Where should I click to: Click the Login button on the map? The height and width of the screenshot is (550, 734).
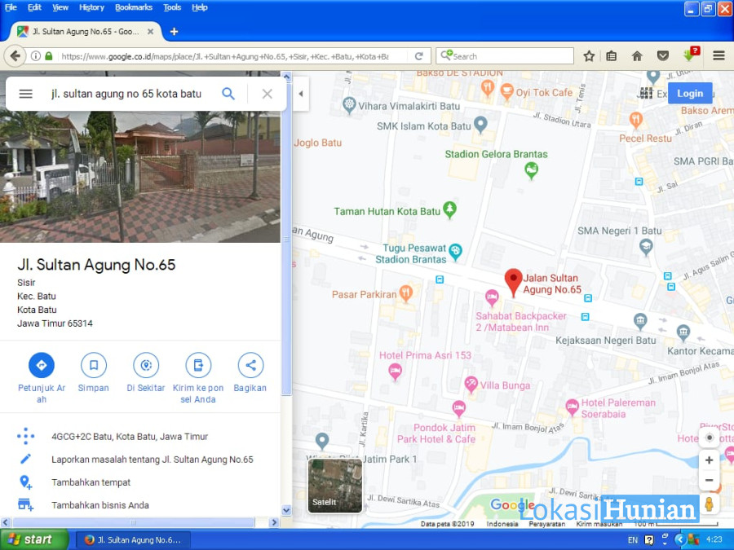(690, 93)
